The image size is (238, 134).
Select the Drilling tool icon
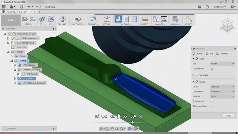62,19
